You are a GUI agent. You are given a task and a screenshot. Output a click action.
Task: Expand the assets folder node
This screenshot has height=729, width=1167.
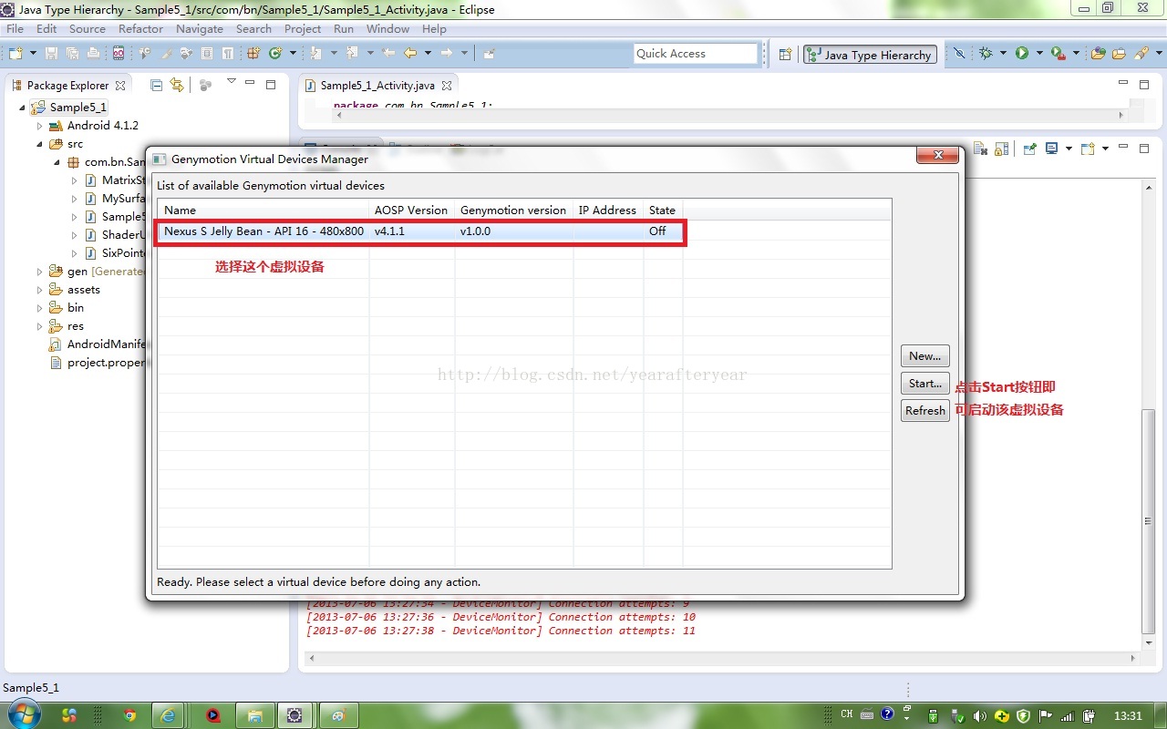coord(40,290)
